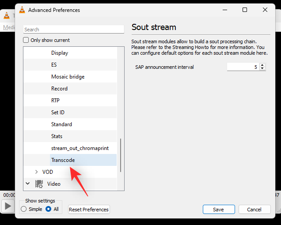Click the Video category film-gear icon
The height and width of the screenshot is (225, 281).
(x=39, y=184)
